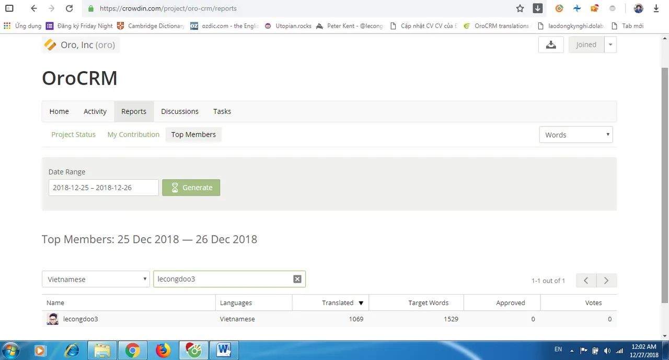
Task: Sort by the Approved column
Action: (x=502, y=303)
